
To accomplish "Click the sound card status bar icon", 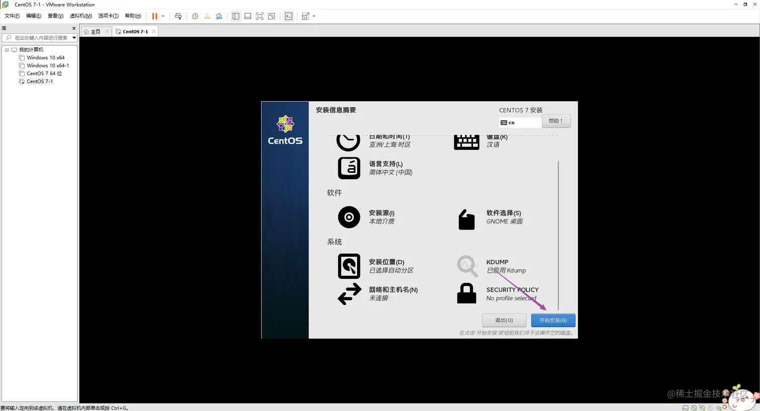I will 719,408.
